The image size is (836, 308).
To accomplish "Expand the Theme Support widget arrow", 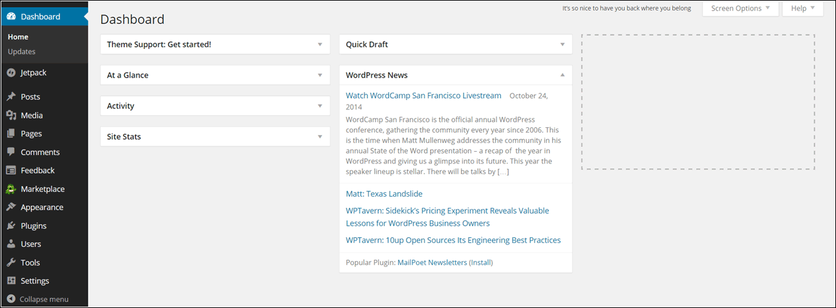I will tap(320, 44).
